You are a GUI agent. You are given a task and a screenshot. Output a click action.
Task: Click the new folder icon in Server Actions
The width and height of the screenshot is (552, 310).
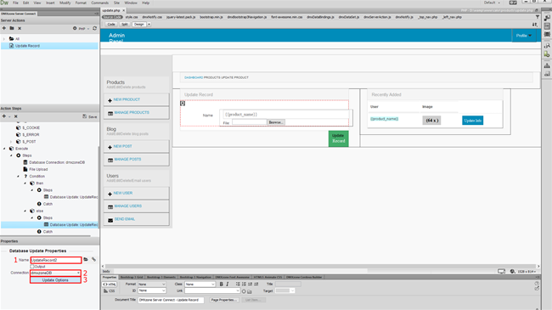[12, 28]
